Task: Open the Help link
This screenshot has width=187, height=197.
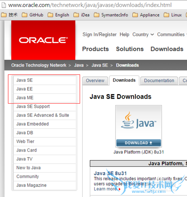Action: point(125,35)
